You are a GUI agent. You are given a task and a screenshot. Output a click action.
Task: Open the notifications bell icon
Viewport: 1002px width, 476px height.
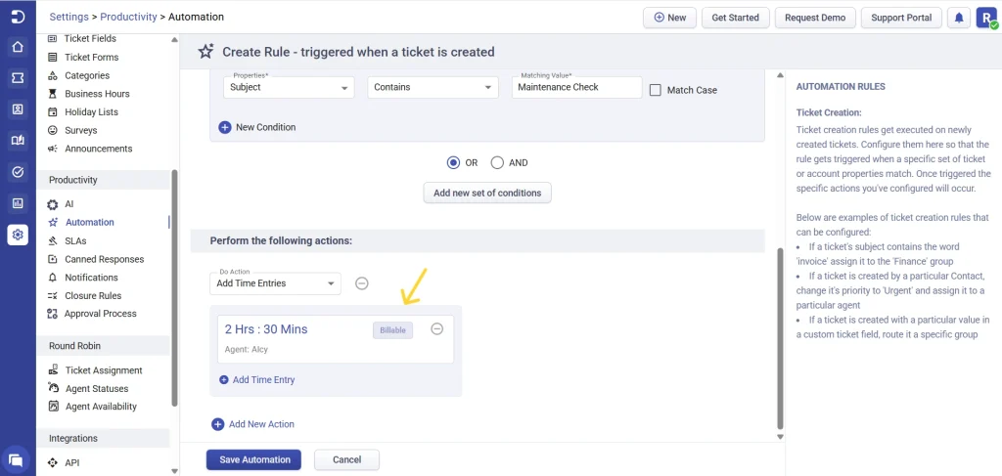pyautogui.click(x=959, y=18)
